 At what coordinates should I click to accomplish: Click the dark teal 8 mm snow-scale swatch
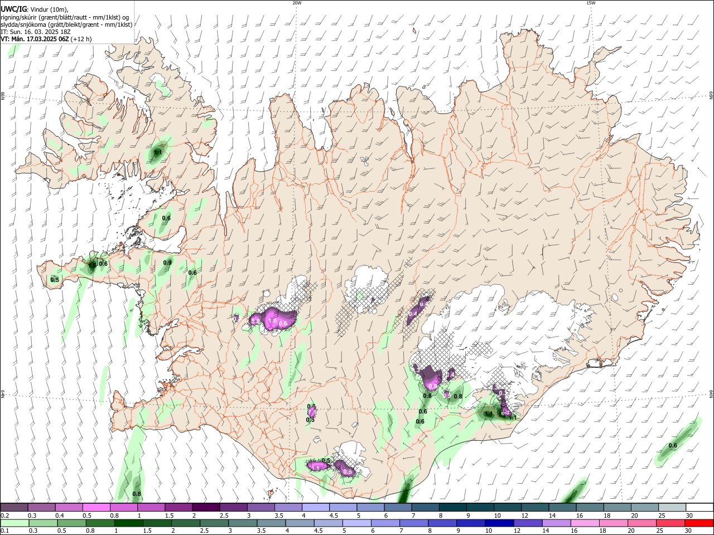tap(452, 507)
